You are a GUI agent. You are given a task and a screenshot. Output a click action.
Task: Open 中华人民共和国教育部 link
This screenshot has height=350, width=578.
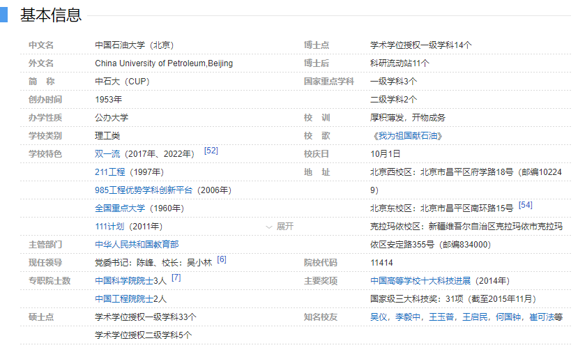137,245
